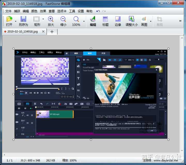This screenshot has width=186, height=165.
Task: Click the zoom slider at VideoStudio library top-right
Action: click(159, 59)
